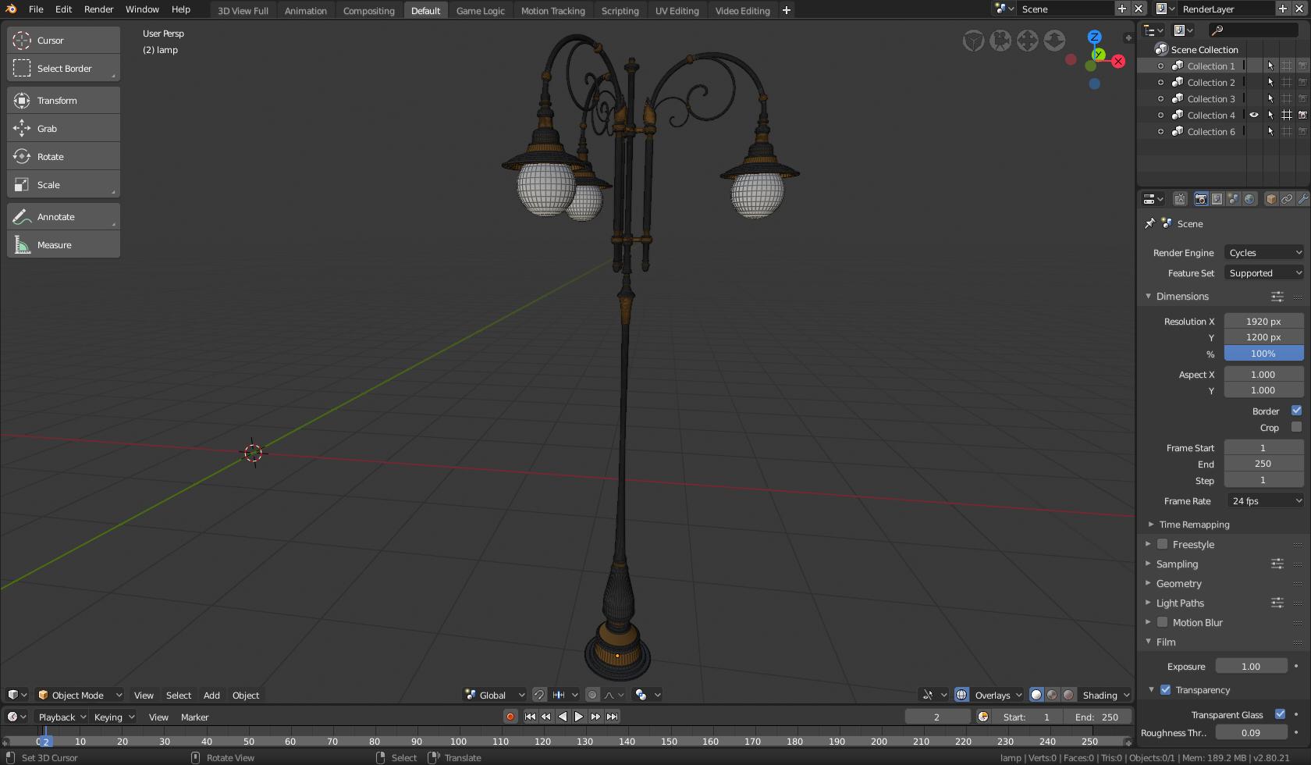Open the Render Engine Cycles dropdown

[1264, 252]
